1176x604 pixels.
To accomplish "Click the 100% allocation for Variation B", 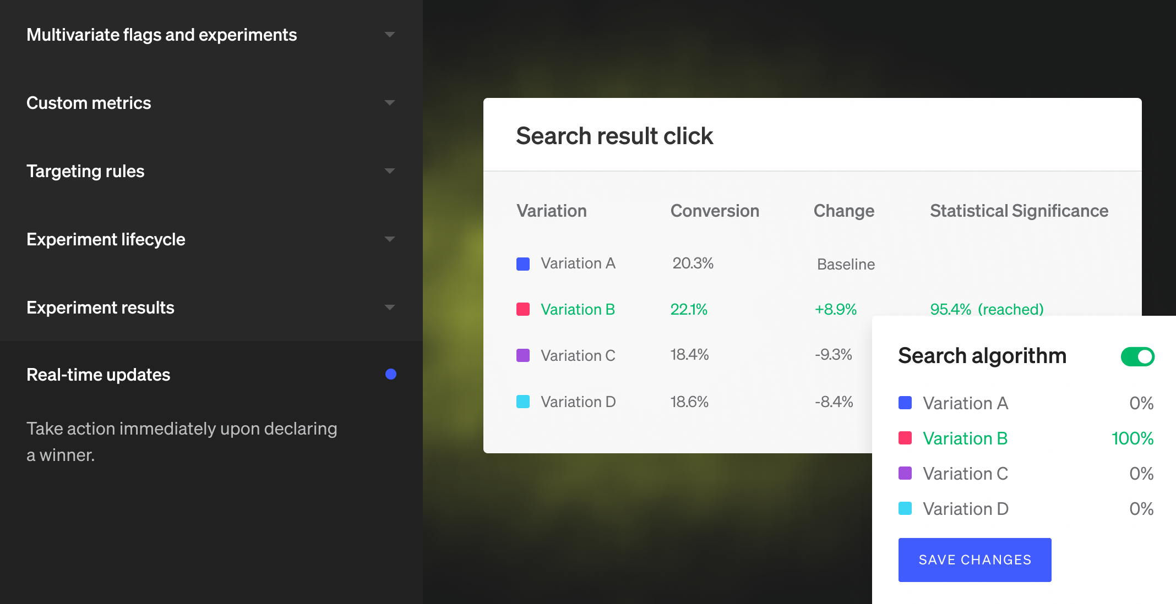I will click(1132, 438).
